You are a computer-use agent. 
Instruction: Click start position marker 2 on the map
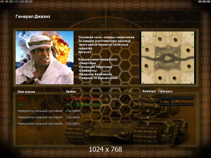(146, 66)
